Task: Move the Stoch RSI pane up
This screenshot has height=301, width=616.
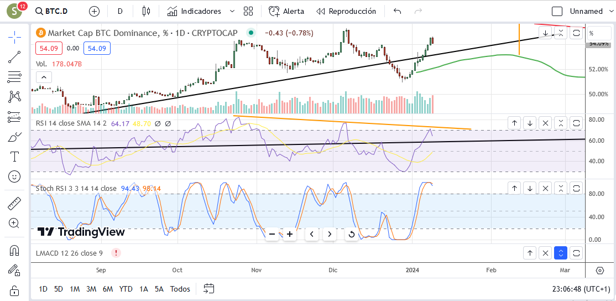Action: pyautogui.click(x=514, y=189)
